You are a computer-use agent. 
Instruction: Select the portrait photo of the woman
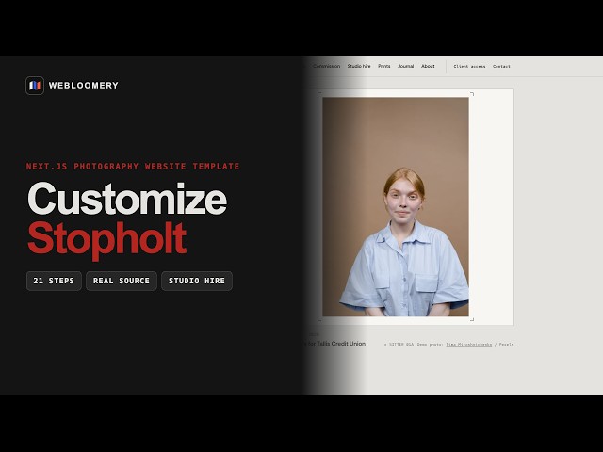coord(396,207)
